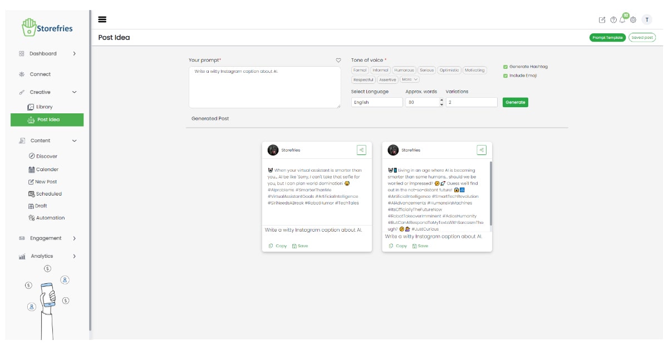Expand the More tones dropdown
Screen dimensions: 668x350
coord(410,79)
